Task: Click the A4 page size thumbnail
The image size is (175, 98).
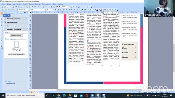Action: (16, 45)
